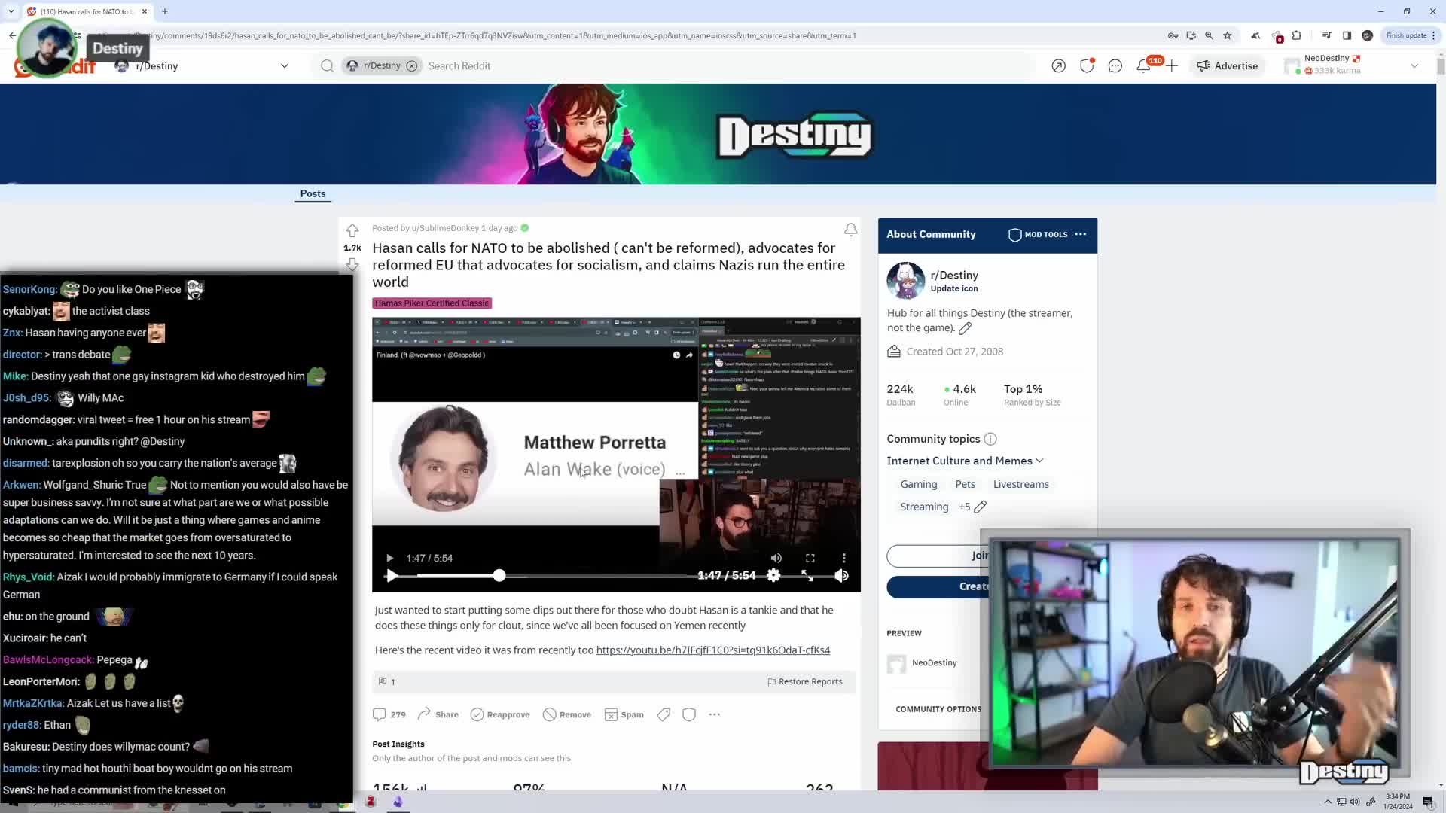
Task: Select the Streaming topic tag
Action: pyautogui.click(x=924, y=507)
